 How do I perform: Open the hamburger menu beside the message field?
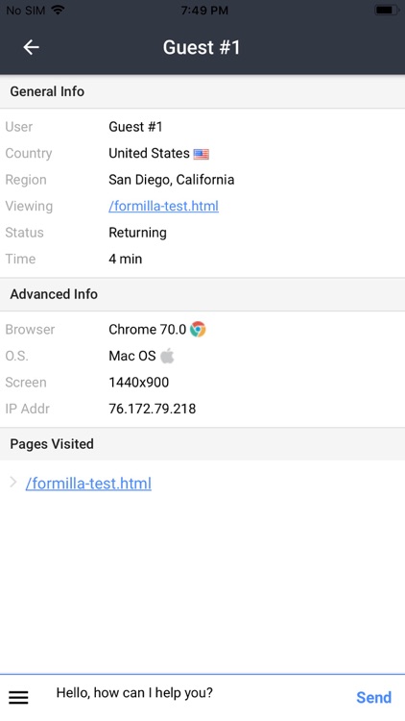pyautogui.click(x=18, y=698)
